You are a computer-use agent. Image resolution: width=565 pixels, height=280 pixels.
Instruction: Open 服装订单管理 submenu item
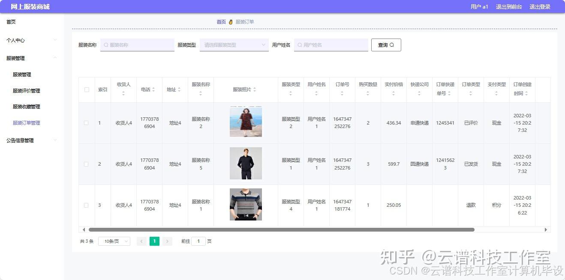pyautogui.click(x=26, y=123)
